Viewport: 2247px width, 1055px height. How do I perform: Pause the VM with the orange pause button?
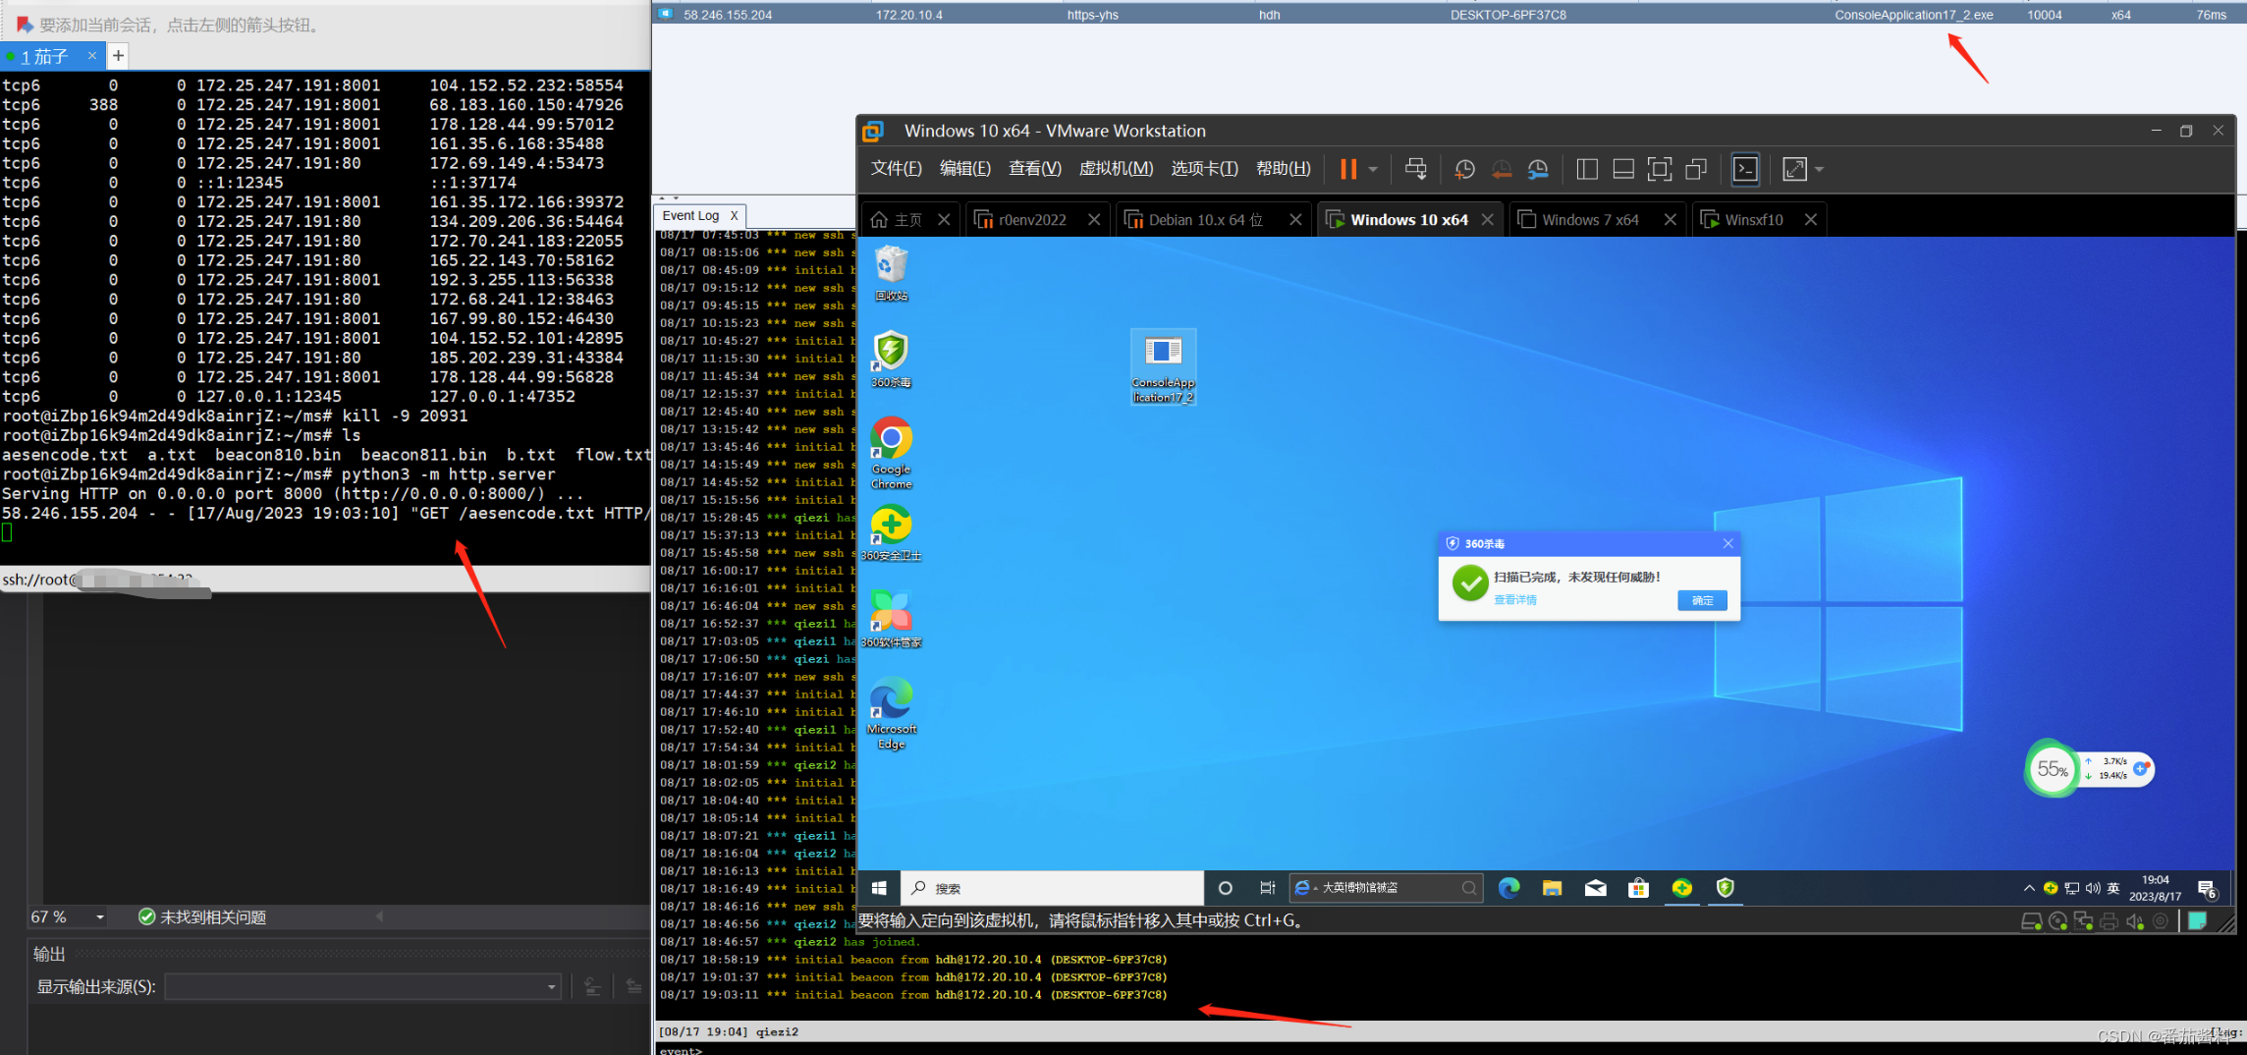1348,169
